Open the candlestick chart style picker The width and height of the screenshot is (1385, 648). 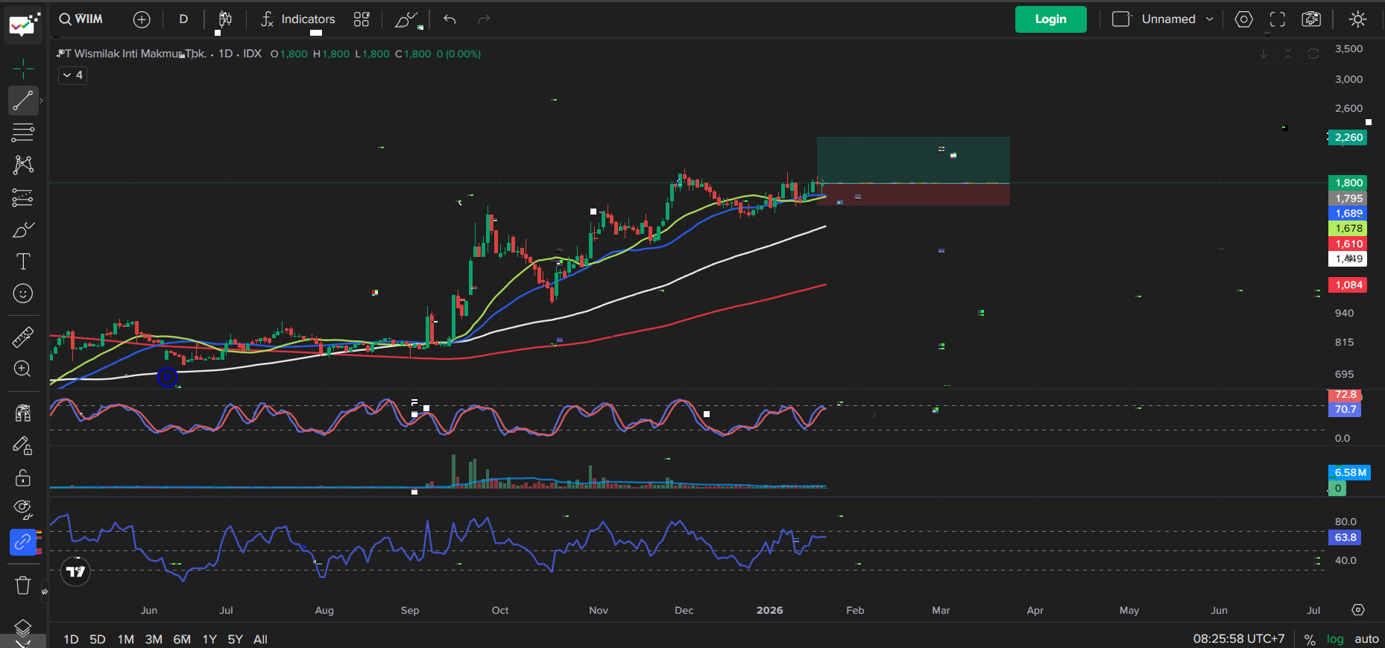(225, 19)
